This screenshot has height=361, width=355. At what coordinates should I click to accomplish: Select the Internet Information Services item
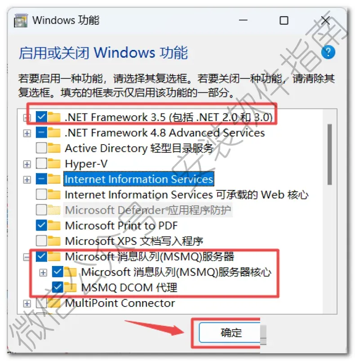[139, 179]
